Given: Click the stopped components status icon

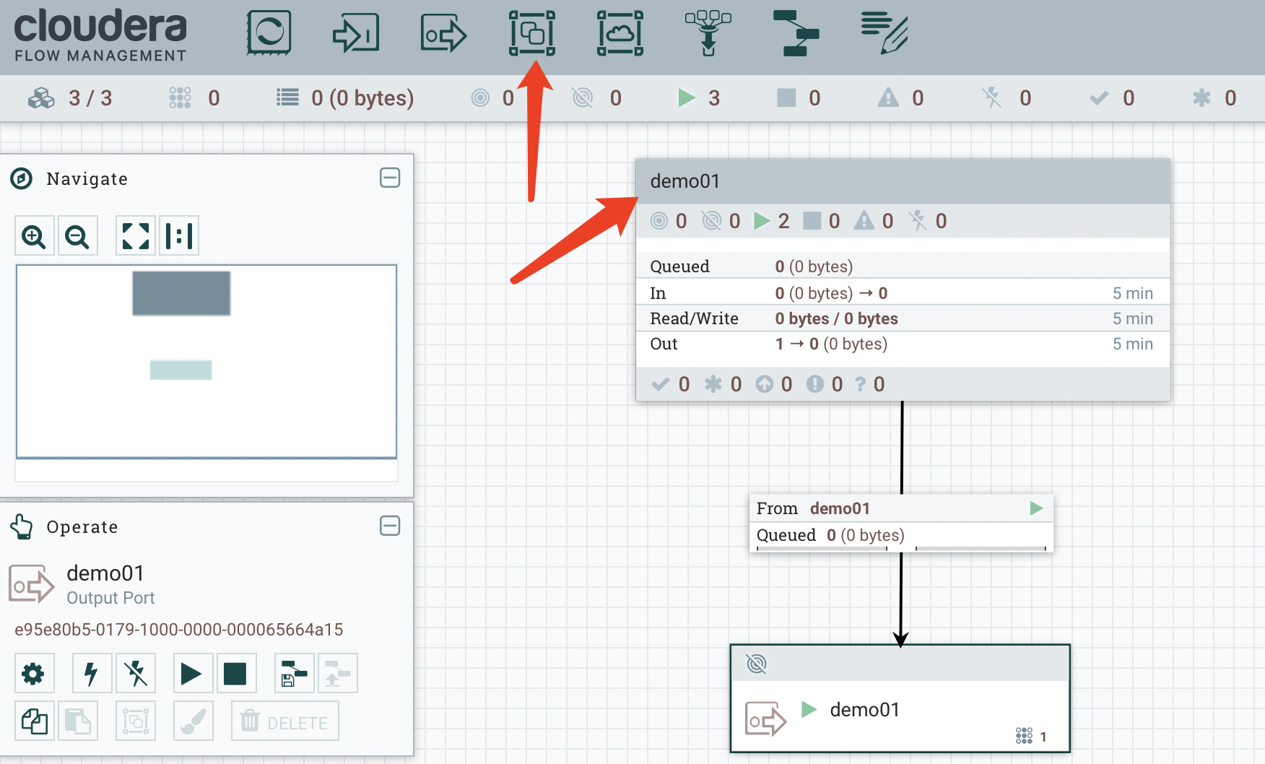Looking at the screenshot, I should (x=786, y=98).
